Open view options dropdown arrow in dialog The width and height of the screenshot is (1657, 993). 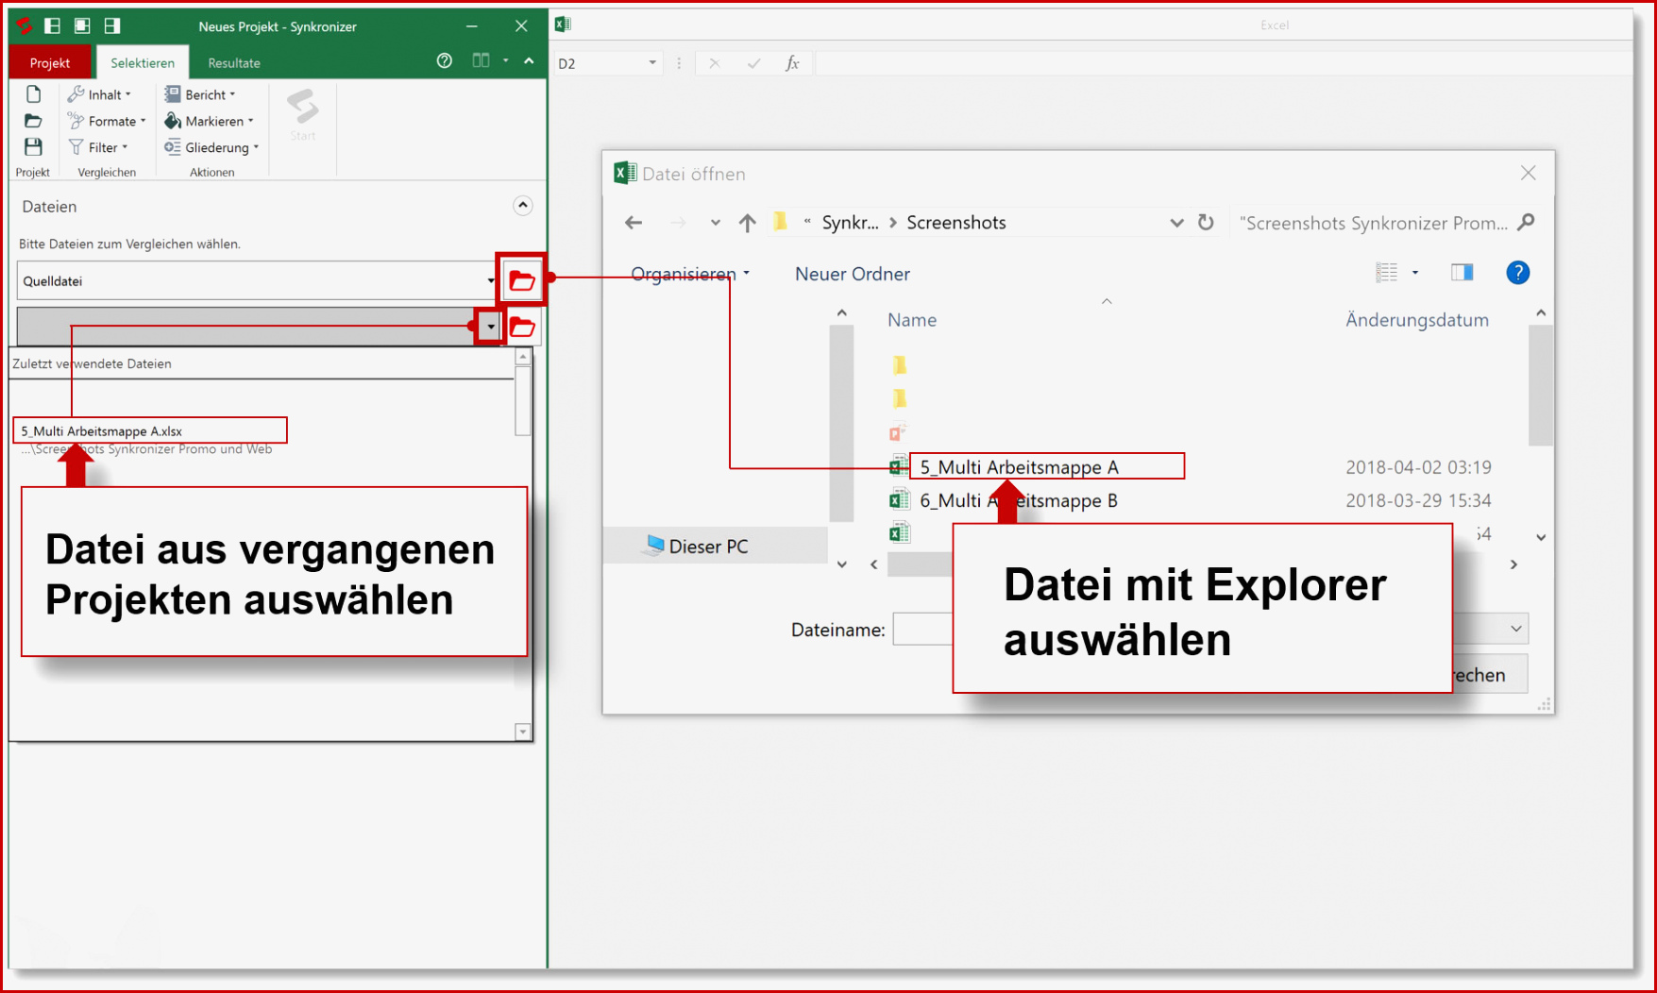[1415, 273]
